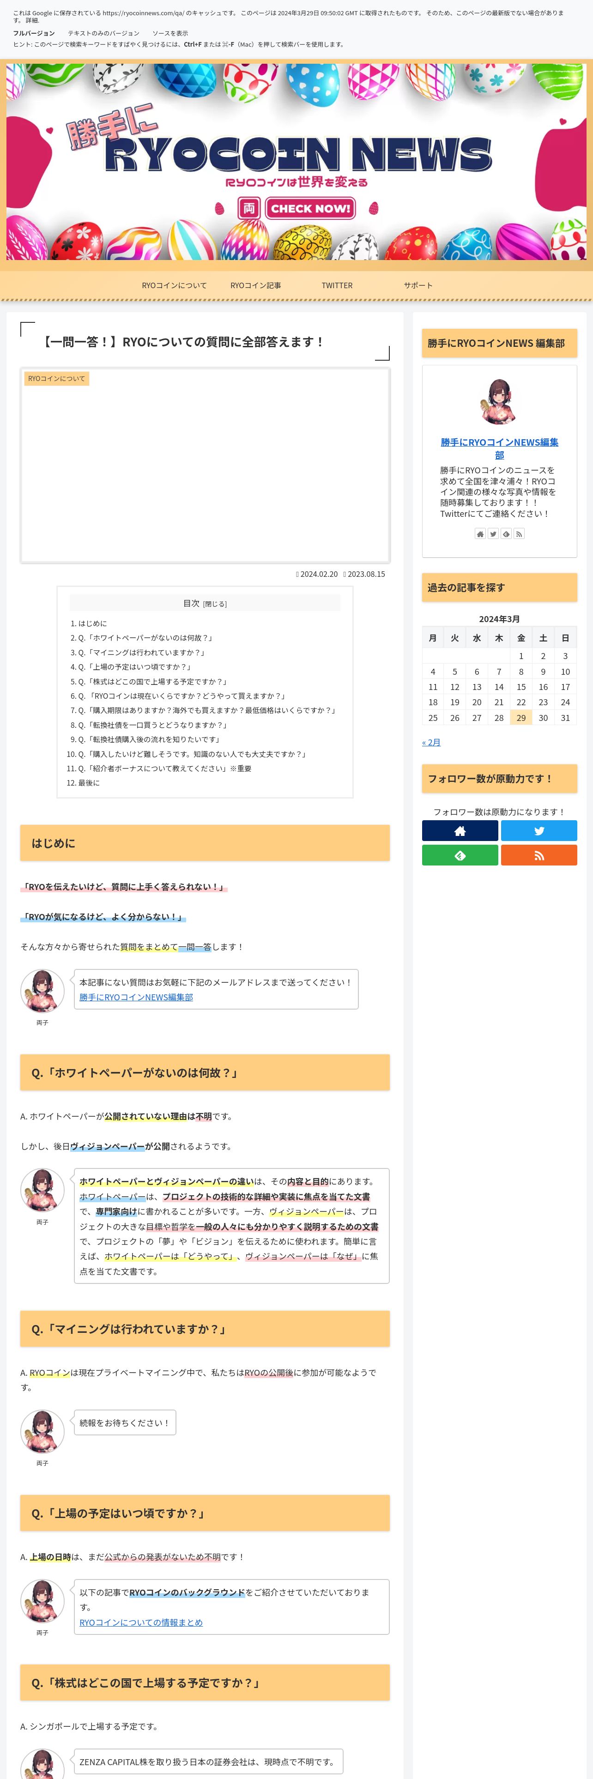Click the CHECK NOW! banner button
Viewport: 593px width, 1779px height.
tap(310, 209)
